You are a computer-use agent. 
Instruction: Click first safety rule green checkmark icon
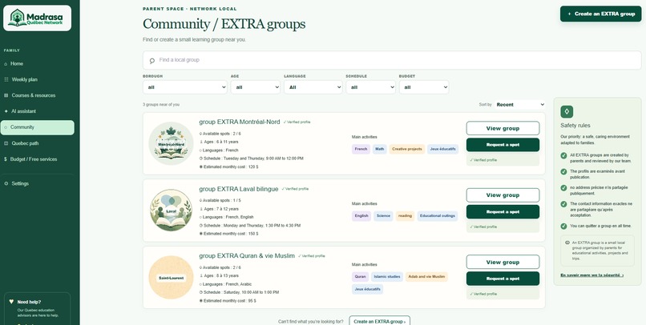pos(563,155)
